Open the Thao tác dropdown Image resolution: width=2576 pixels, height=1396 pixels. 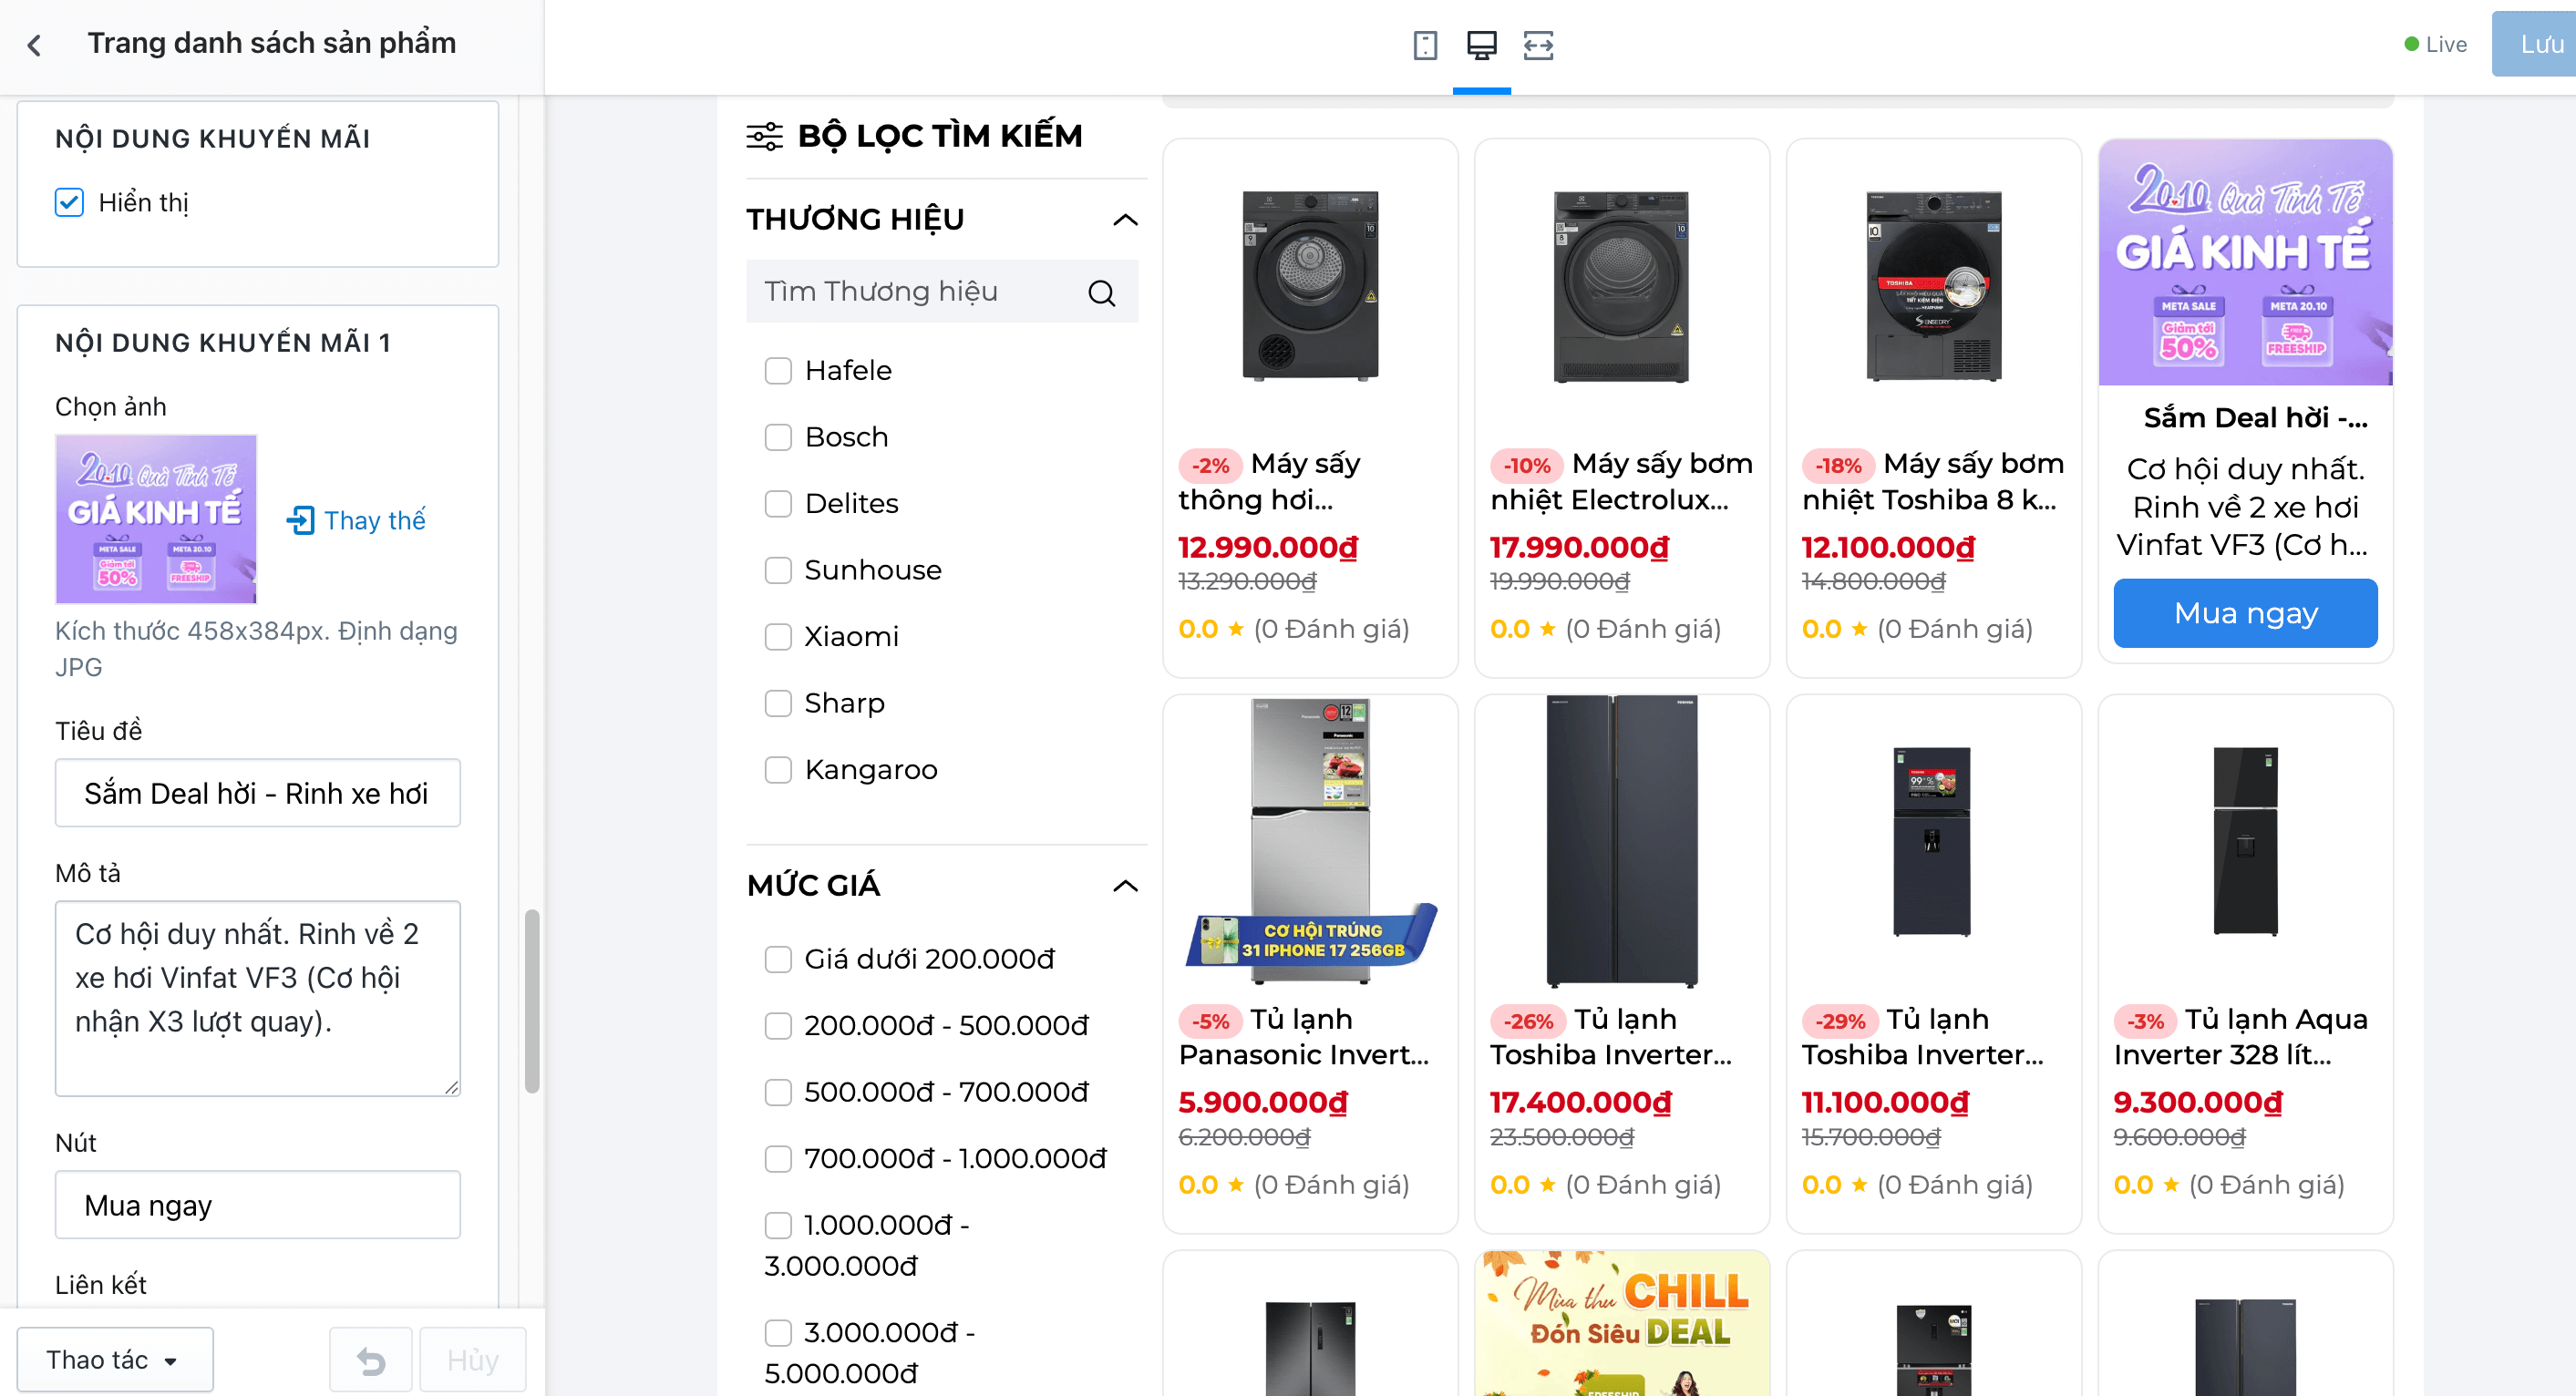[x=115, y=1360]
